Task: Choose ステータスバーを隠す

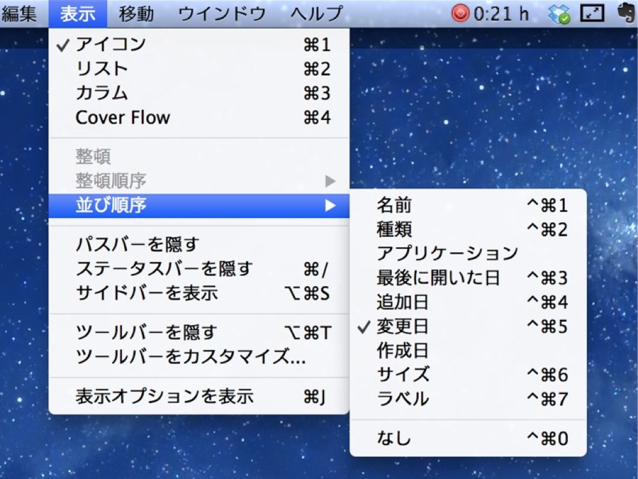Action: pyautogui.click(x=199, y=269)
